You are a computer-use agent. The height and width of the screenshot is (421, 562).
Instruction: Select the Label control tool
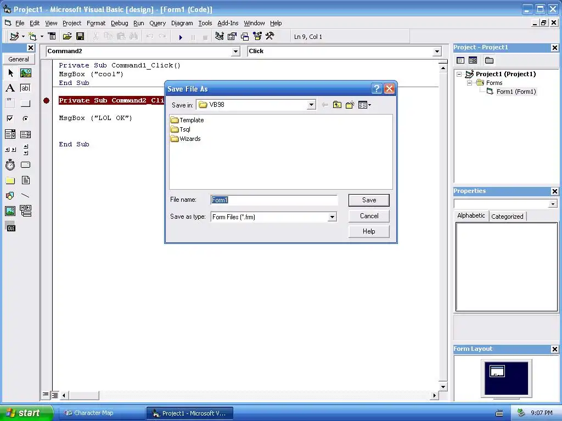[10, 88]
